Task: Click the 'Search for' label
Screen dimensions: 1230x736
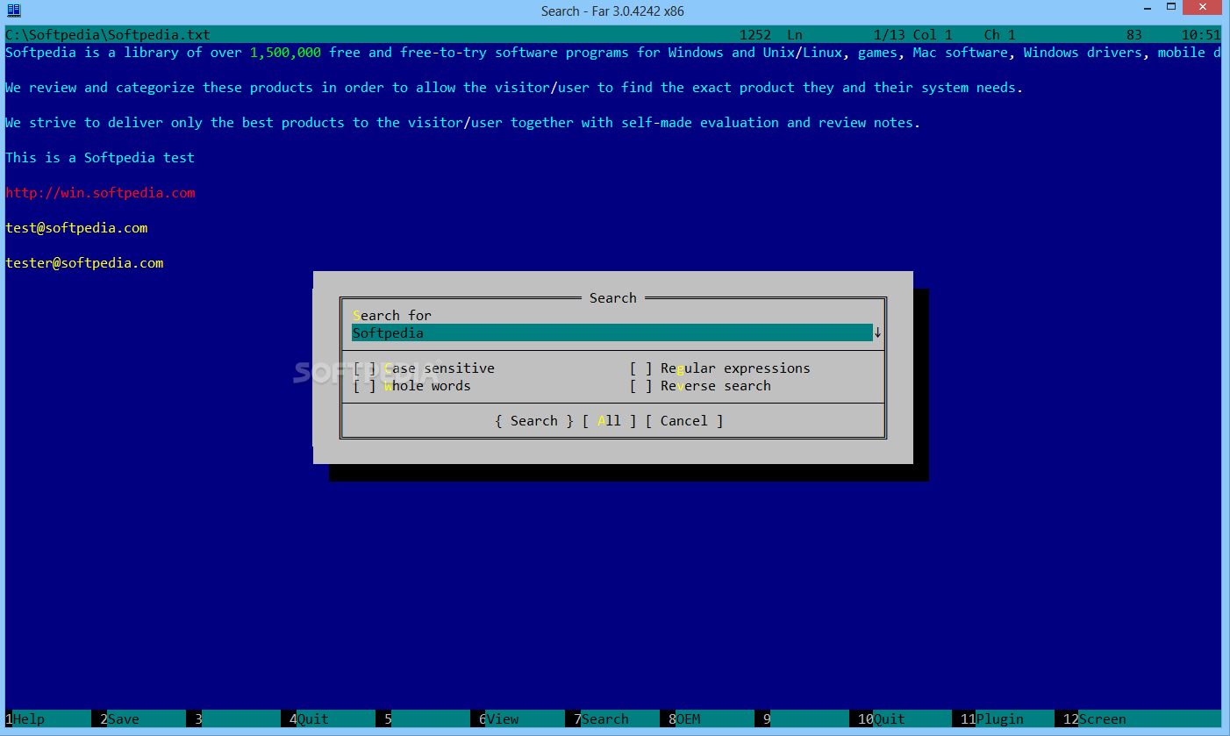Action: pos(392,316)
